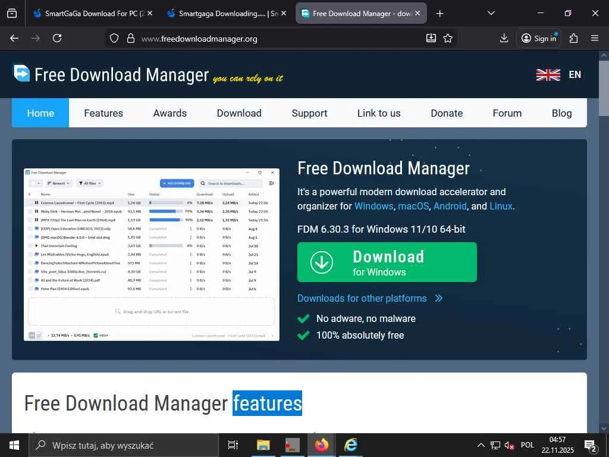This screenshot has height=457, width=609.
Task: Go forward to next page
Action: [36, 38]
